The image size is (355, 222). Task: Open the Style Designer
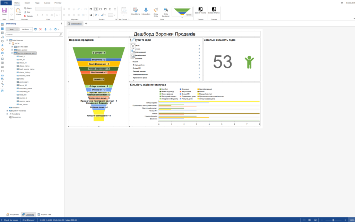[x=166, y=10]
